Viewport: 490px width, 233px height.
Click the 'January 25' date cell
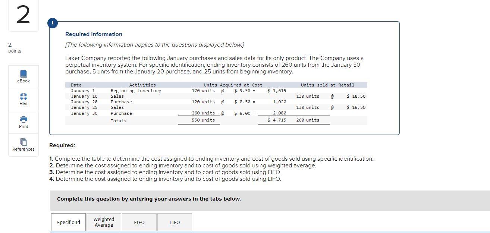[x=84, y=107]
